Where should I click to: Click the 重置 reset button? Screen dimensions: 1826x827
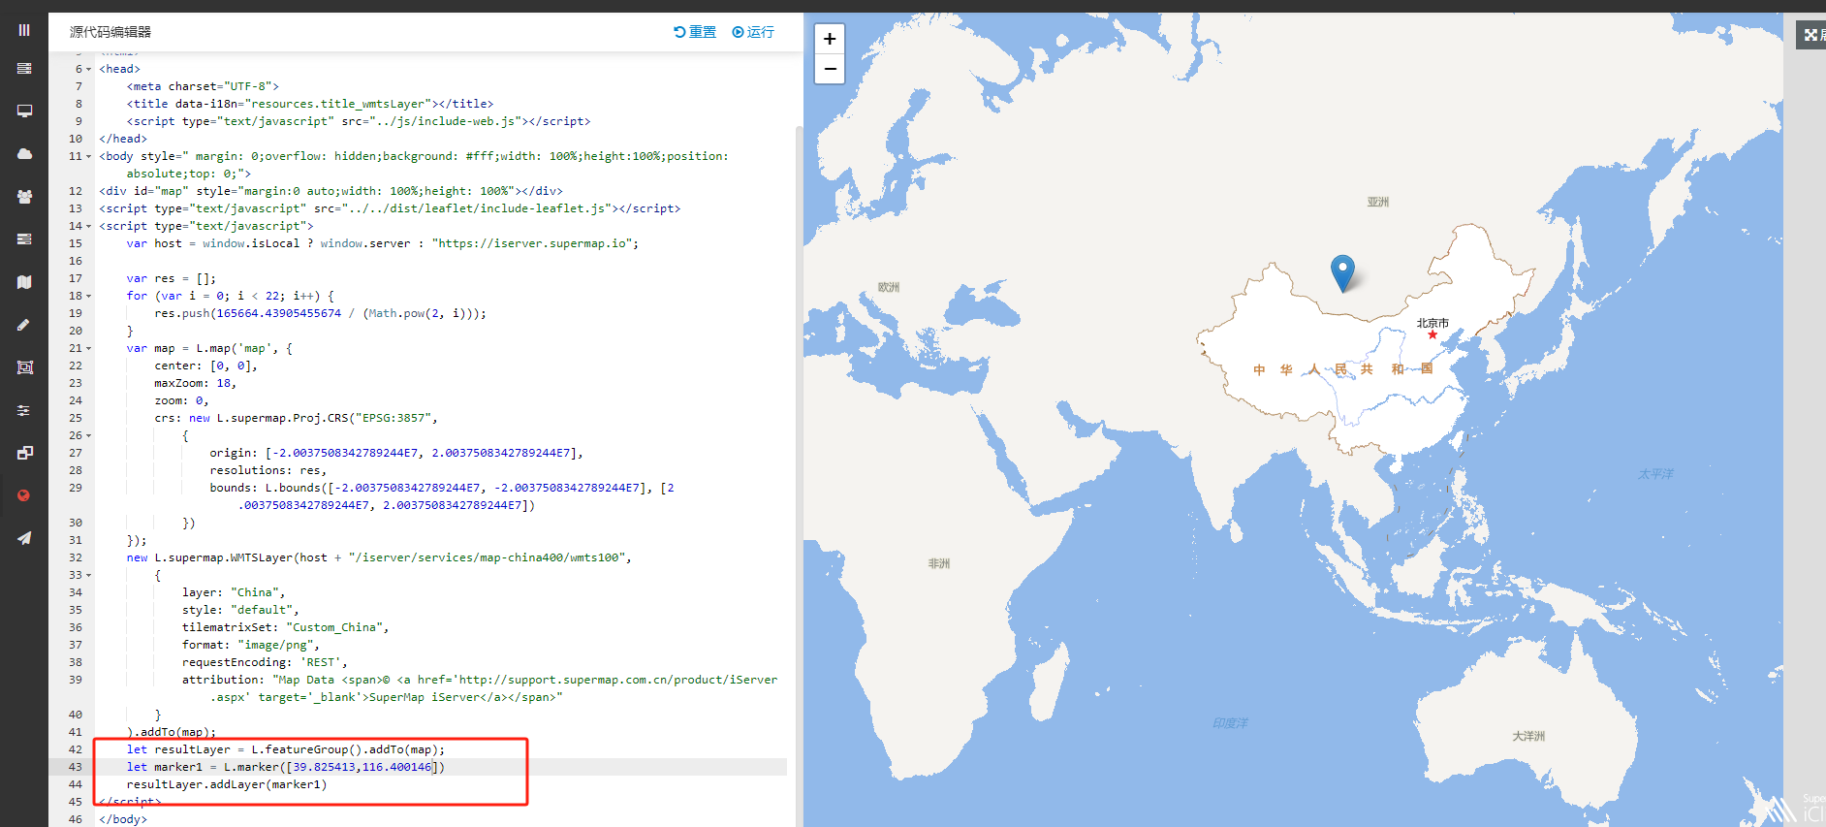pos(695,32)
